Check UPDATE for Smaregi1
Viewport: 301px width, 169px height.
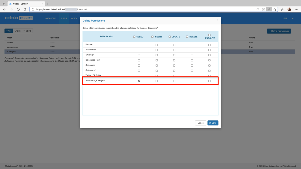[174, 55]
